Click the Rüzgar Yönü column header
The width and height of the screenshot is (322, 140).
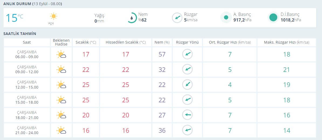(x=187, y=43)
